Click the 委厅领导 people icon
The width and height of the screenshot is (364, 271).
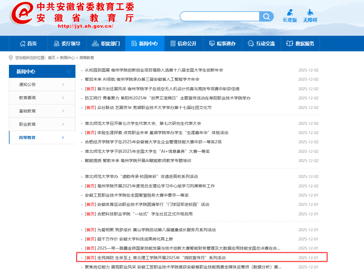pyautogui.click(x=56, y=44)
